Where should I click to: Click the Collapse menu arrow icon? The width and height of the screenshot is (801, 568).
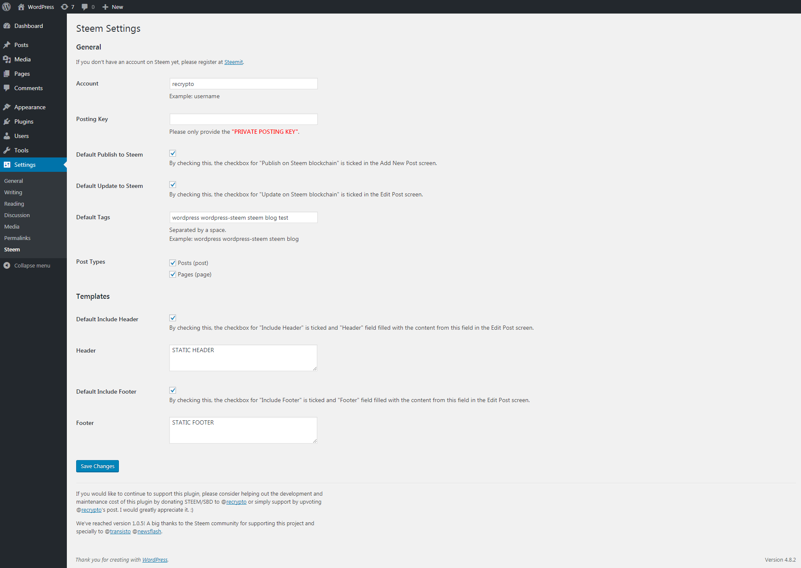(7, 265)
